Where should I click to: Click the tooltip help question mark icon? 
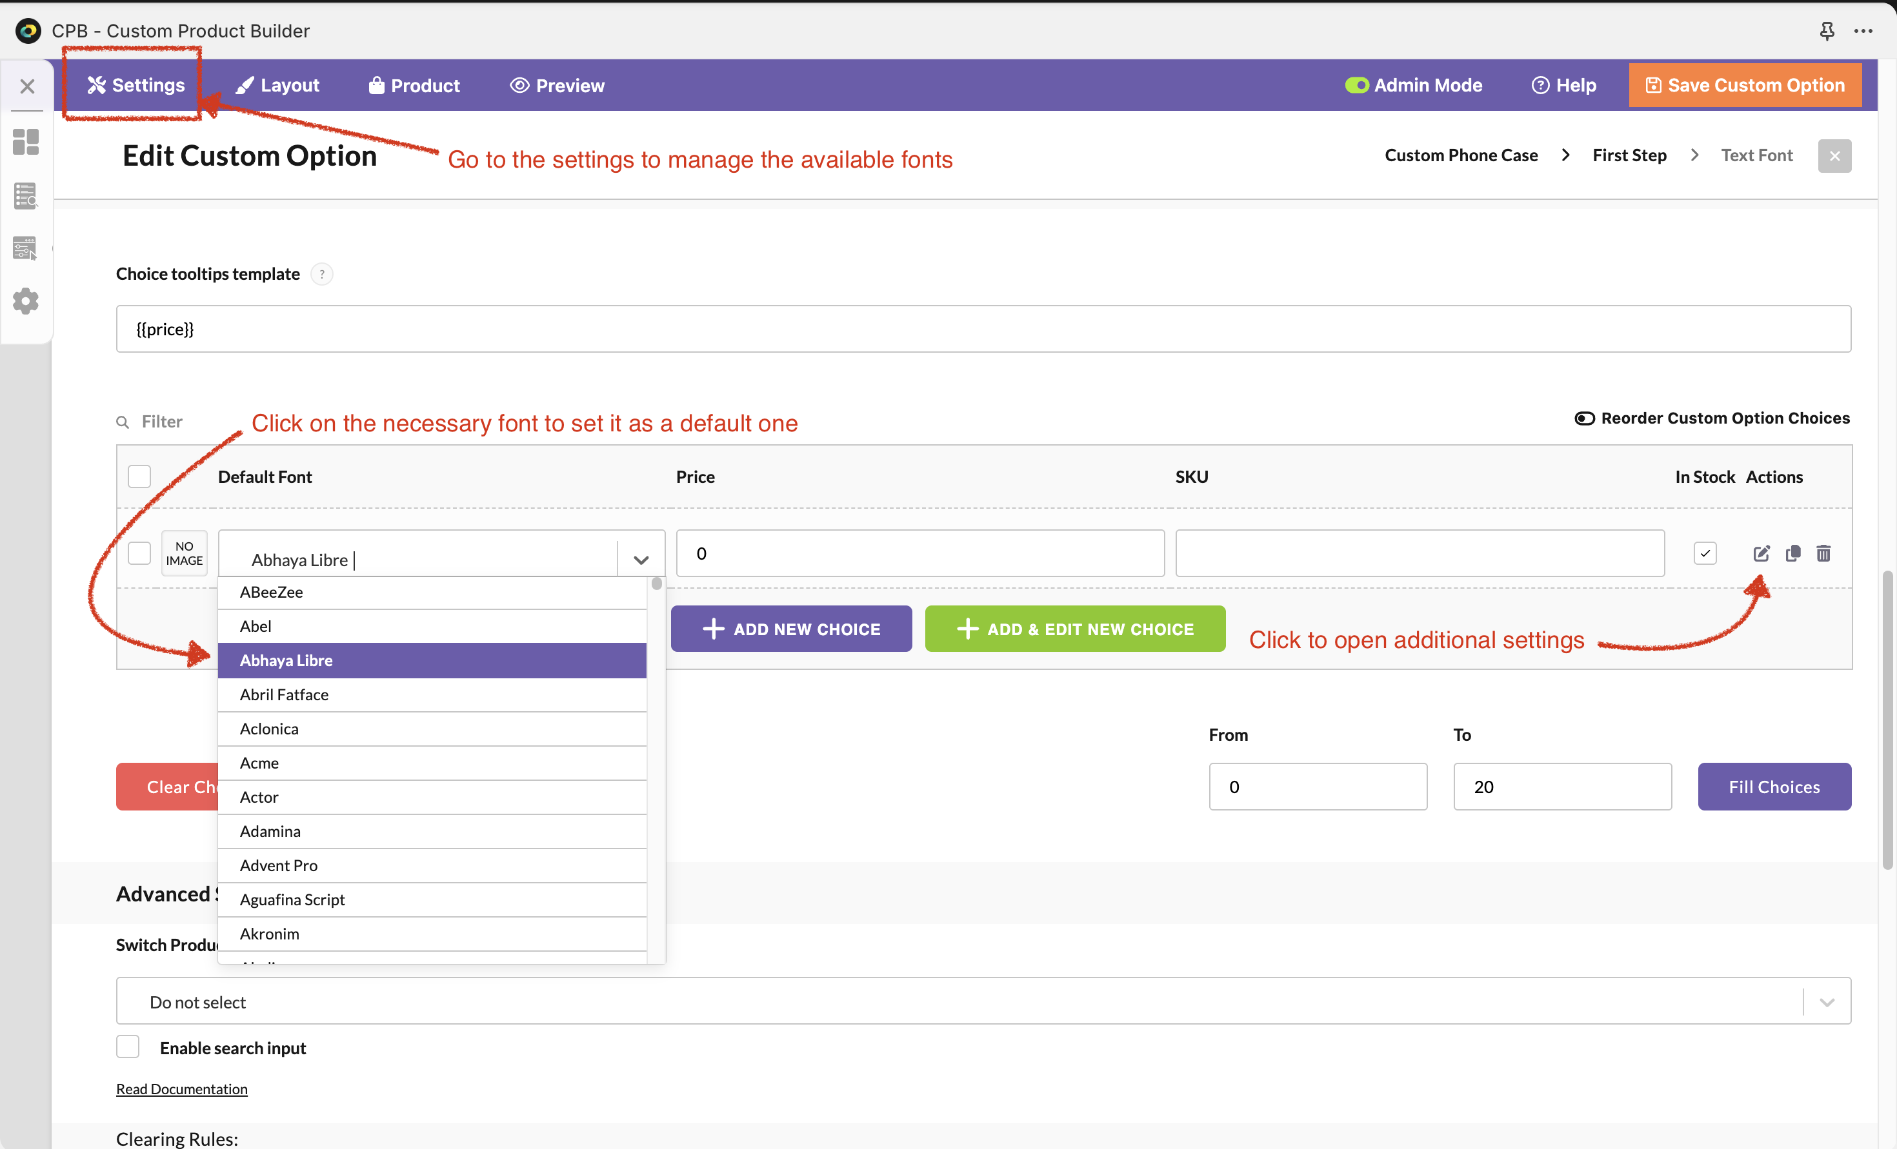pyautogui.click(x=322, y=274)
